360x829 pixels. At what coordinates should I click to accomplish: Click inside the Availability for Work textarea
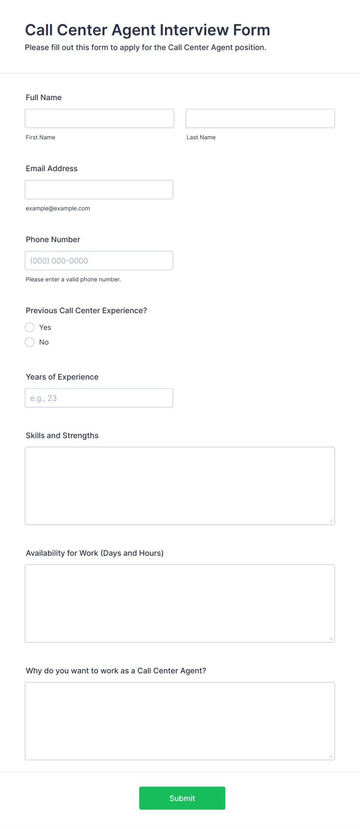tap(180, 604)
